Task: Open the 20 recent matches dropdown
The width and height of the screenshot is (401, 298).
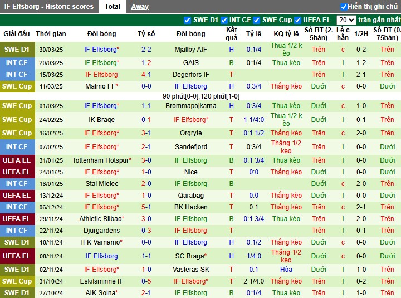Action: click(x=346, y=20)
